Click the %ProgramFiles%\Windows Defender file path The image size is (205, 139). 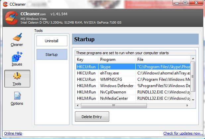pos(164,86)
